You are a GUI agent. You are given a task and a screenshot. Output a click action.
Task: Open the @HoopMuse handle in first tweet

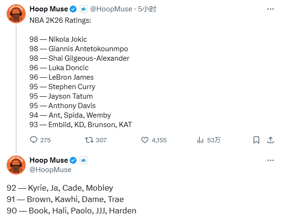coord(111,9)
